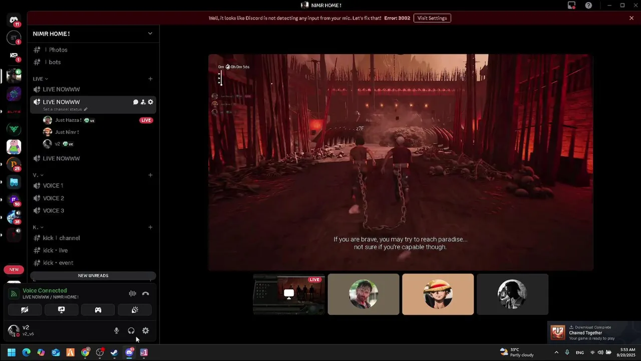
Task: Show hidden system tray icons chevron
Action: click(556, 352)
